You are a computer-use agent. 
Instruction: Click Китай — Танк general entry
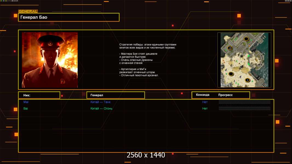point(100,102)
